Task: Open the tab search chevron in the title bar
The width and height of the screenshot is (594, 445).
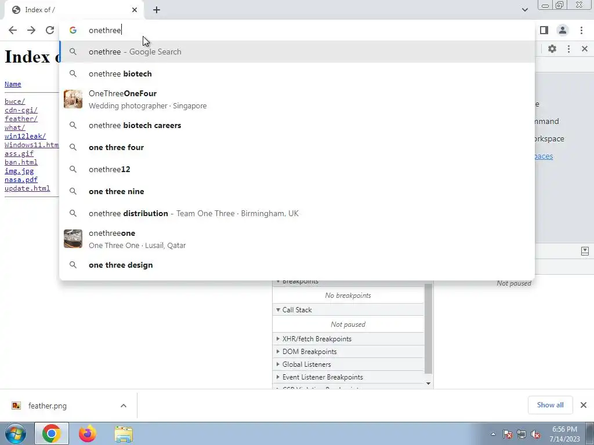Action: click(x=524, y=10)
